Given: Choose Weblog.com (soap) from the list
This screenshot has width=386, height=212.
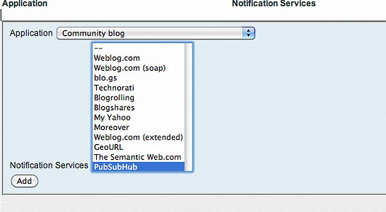Looking at the screenshot, I should (x=130, y=68).
